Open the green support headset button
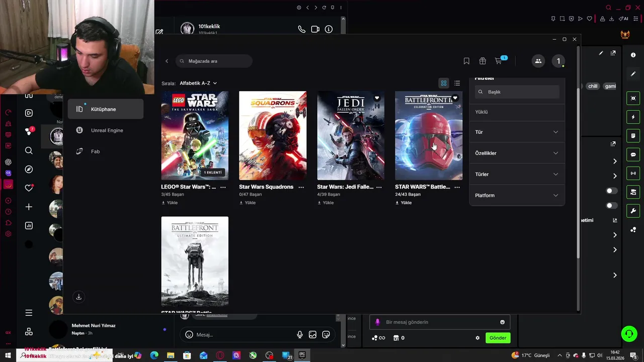The image size is (644, 362). 628,333
